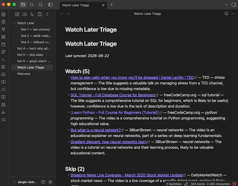
Task: Open the bookmarks icon in top bar
Action: tap(40, 5)
